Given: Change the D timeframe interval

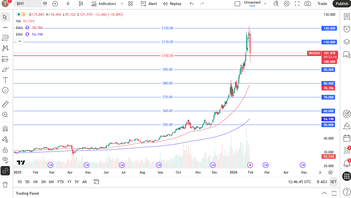Looking at the screenshot, I should coord(68,4).
